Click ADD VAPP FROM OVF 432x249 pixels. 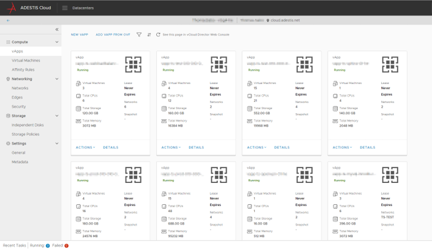113,35
